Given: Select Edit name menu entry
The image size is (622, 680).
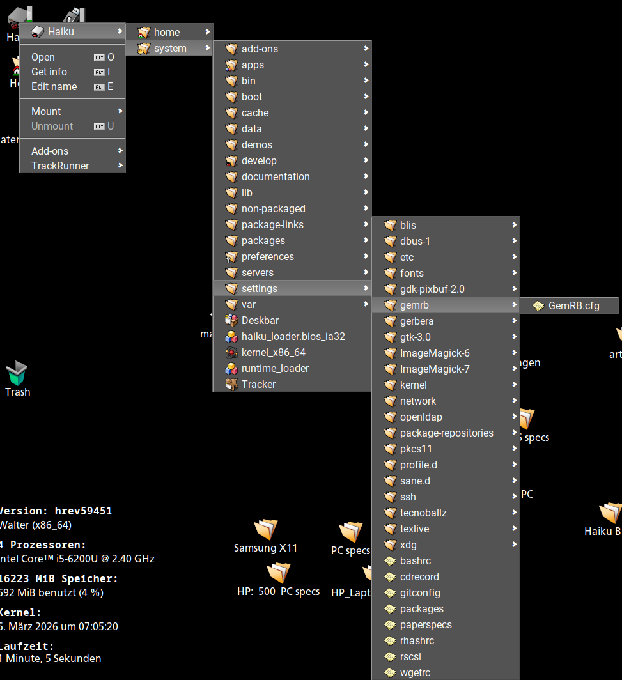Looking at the screenshot, I should (x=54, y=87).
